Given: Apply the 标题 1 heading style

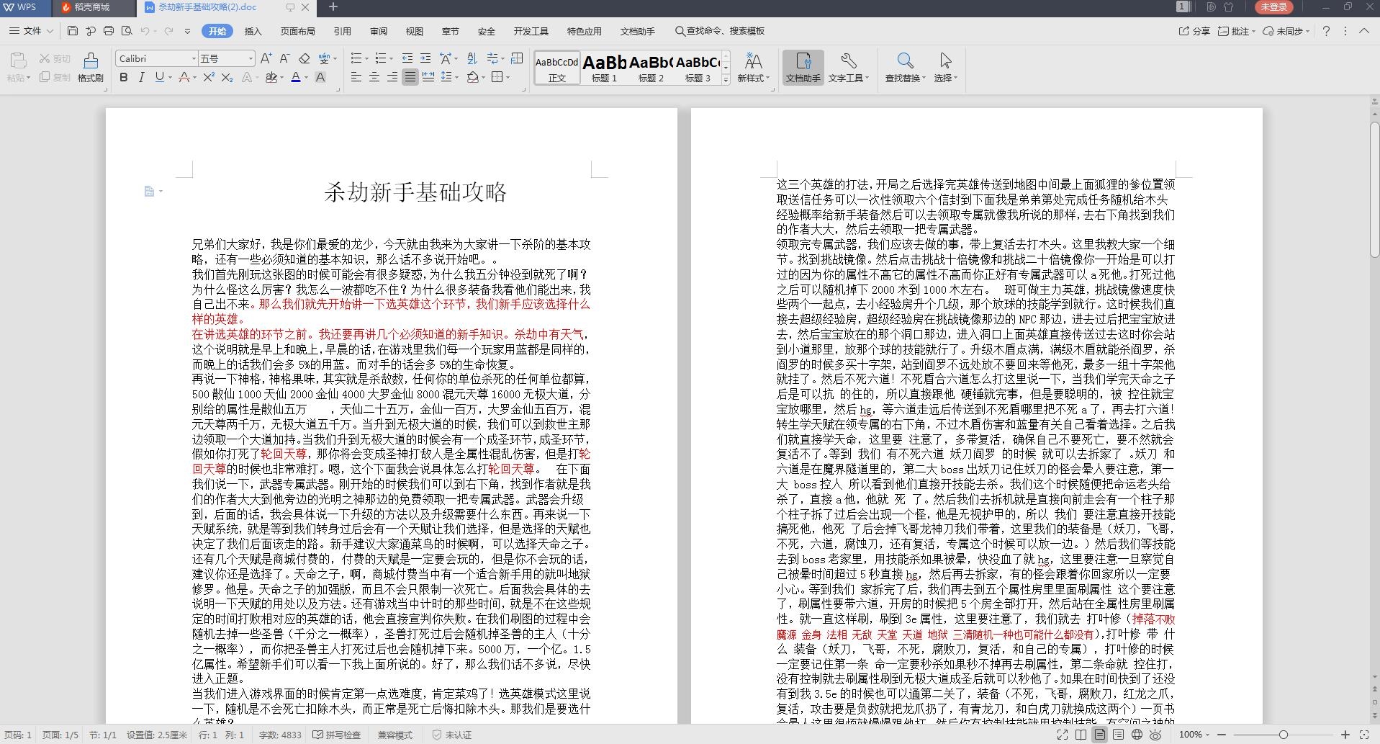Looking at the screenshot, I should [604, 68].
